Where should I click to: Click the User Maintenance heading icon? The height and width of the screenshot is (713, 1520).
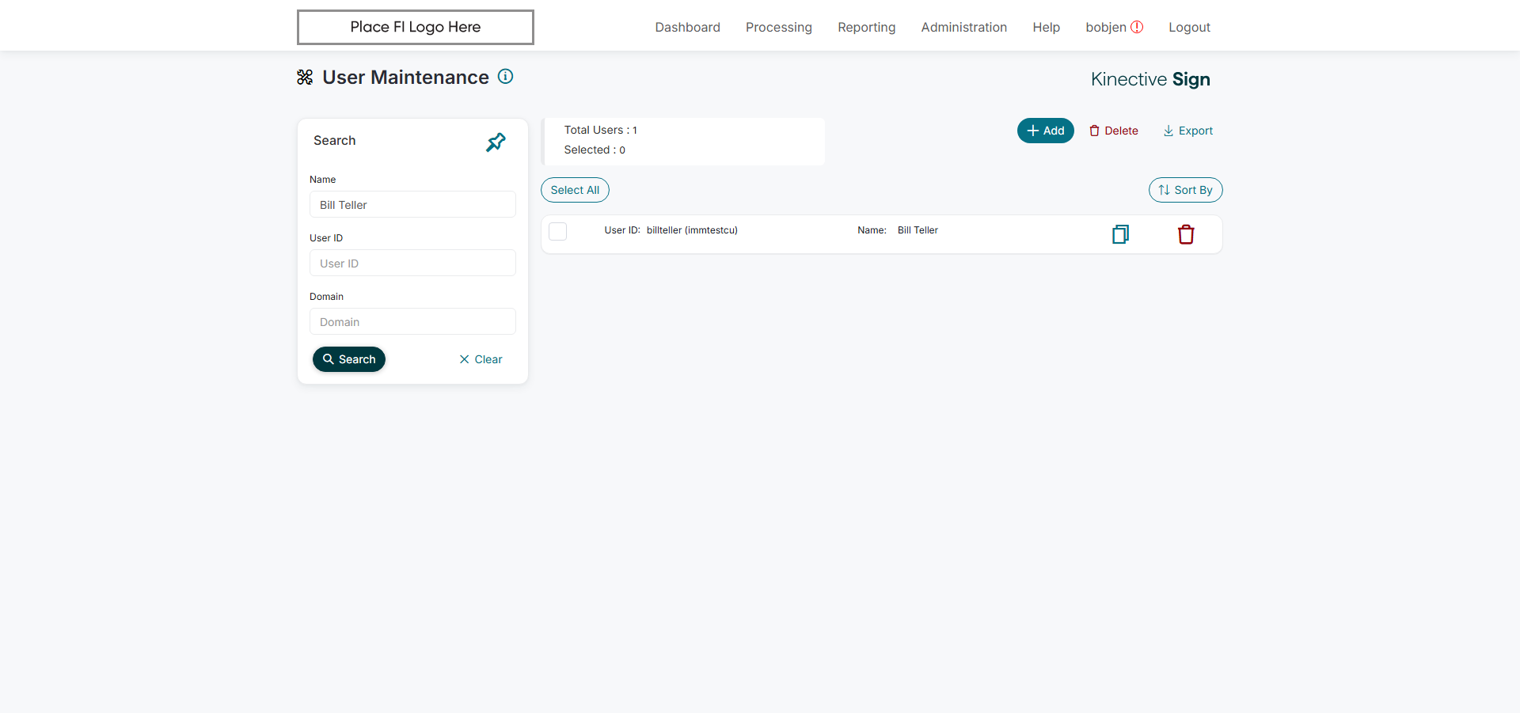click(305, 77)
